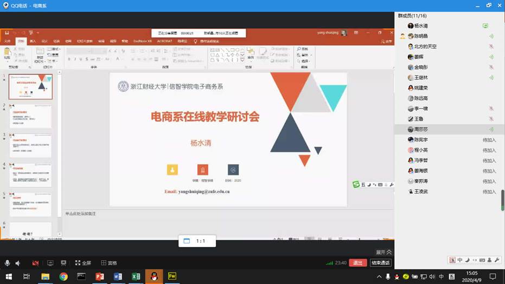Open Fireworks (Fw) icon in taskbar
505x284 pixels.
click(x=172, y=276)
